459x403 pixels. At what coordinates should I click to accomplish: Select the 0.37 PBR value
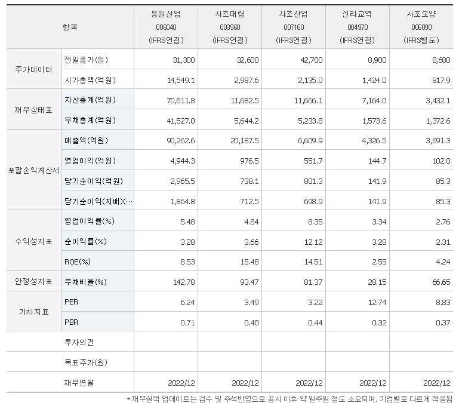443,322
